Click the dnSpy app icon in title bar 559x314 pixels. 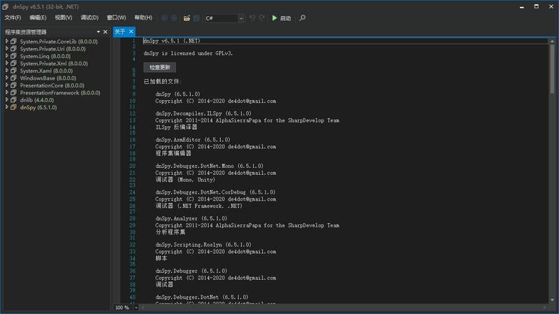(x=6, y=6)
